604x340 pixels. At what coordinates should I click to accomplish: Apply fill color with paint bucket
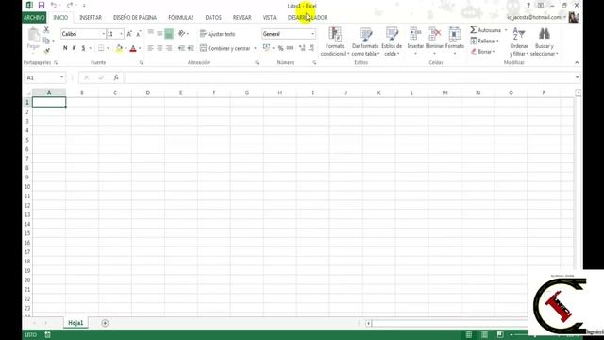pos(119,48)
